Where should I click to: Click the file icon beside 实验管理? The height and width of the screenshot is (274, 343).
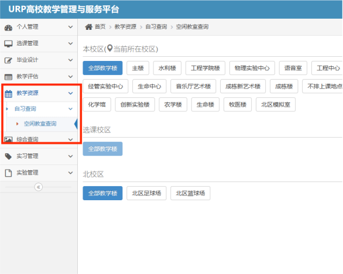pyautogui.click(x=8, y=173)
